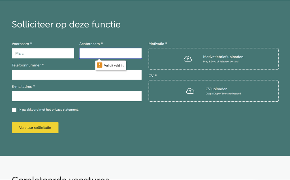Click the E-mailadres input field
The image size is (290, 180).
coord(76,96)
